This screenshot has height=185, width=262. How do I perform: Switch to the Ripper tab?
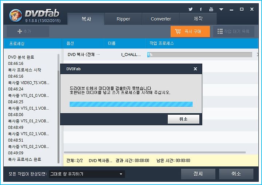click(x=123, y=19)
